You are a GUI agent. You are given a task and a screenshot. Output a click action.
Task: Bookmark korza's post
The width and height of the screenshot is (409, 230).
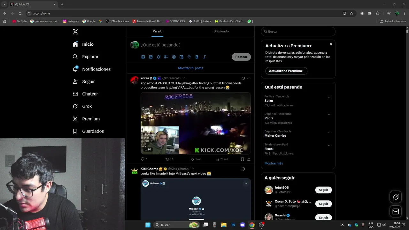(243, 159)
